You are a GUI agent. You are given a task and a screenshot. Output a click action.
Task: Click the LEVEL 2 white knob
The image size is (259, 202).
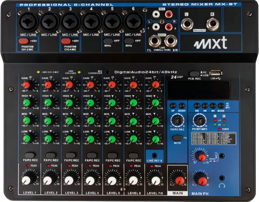point(47,181)
